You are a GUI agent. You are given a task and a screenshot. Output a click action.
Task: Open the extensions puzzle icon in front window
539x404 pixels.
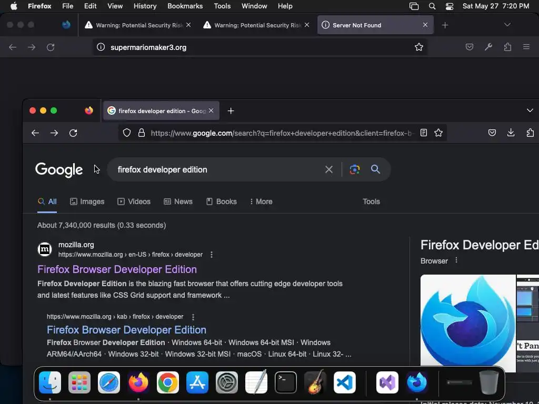530,133
